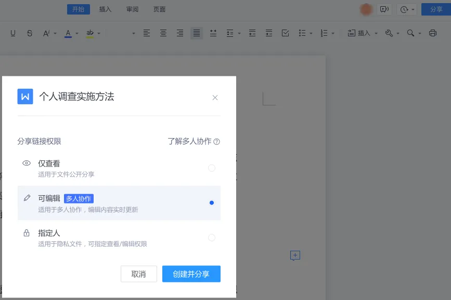Click the 仅查看 eye icon
This screenshot has height=300, width=451.
coord(27,163)
